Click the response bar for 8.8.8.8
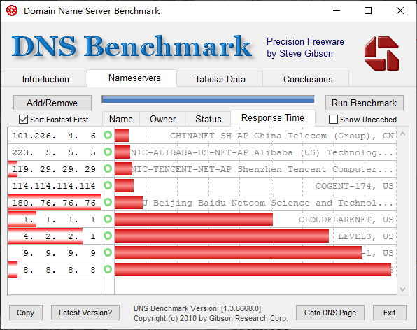The height and width of the screenshot is (330, 417). 253,269
